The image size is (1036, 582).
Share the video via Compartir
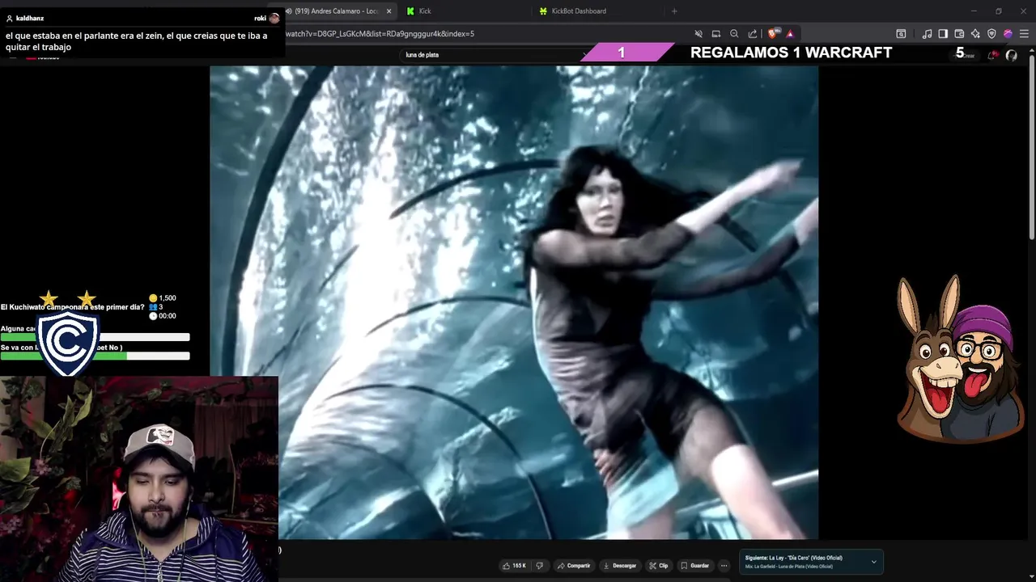pyautogui.click(x=574, y=566)
